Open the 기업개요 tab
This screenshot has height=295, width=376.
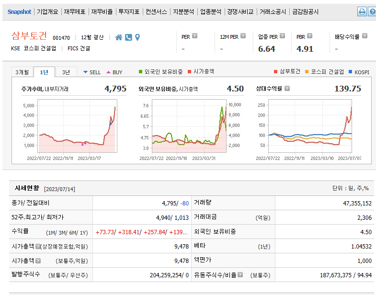(x=47, y=12)
